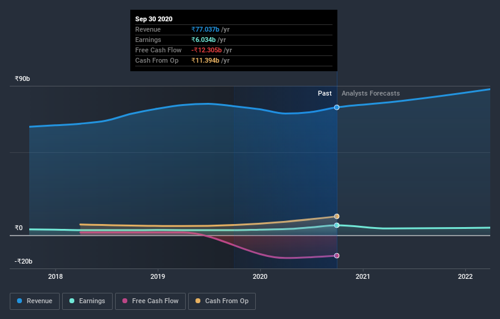Viewport: 500px width, 319px height.
Task: Click the 2020 x-axis label
Action: [x=260, y=276]
